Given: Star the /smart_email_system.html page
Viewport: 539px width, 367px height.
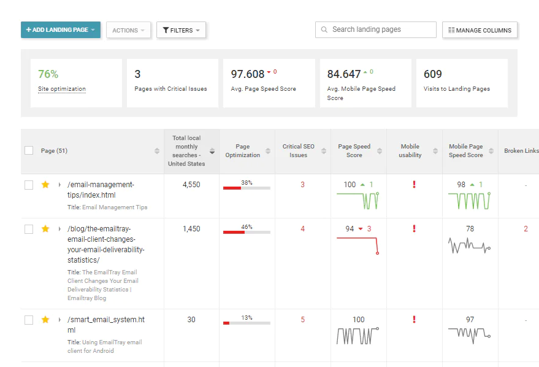Looking at the screenshot, I should pyautogui.click(x=45, y=319).
